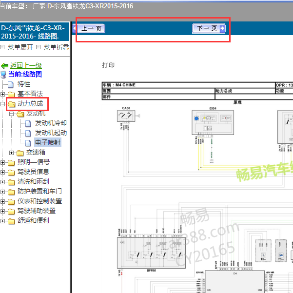
Task: Open the 特性 document item
Action: tap(24, 84)
